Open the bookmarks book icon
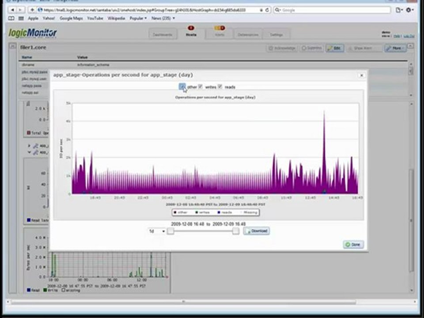The image size is (424, 318). [x=11, y=19]
